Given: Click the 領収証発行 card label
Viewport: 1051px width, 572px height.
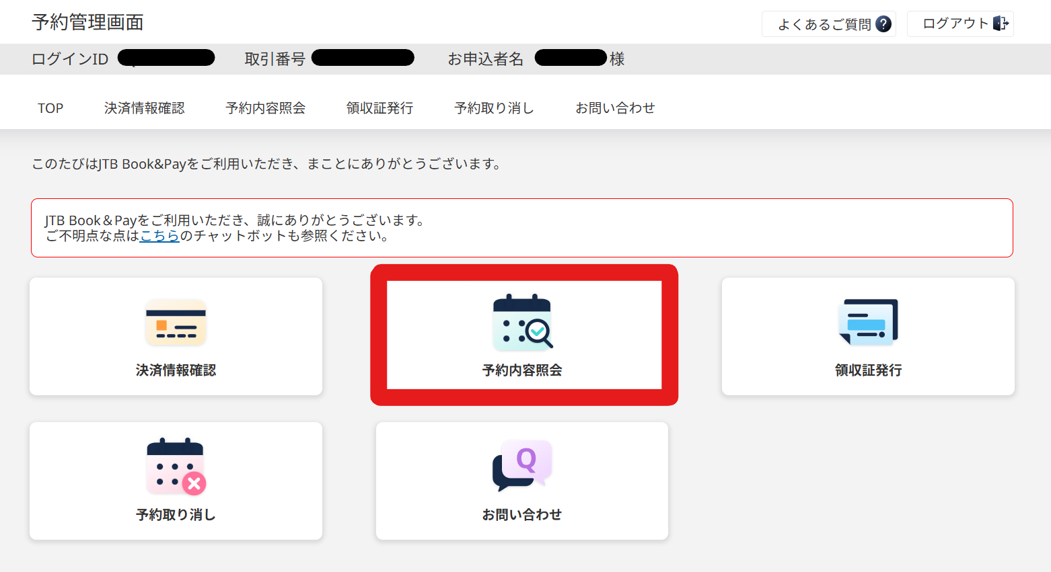Looking at the screenshot, I should pyautogui.click(x=868, y=370).
